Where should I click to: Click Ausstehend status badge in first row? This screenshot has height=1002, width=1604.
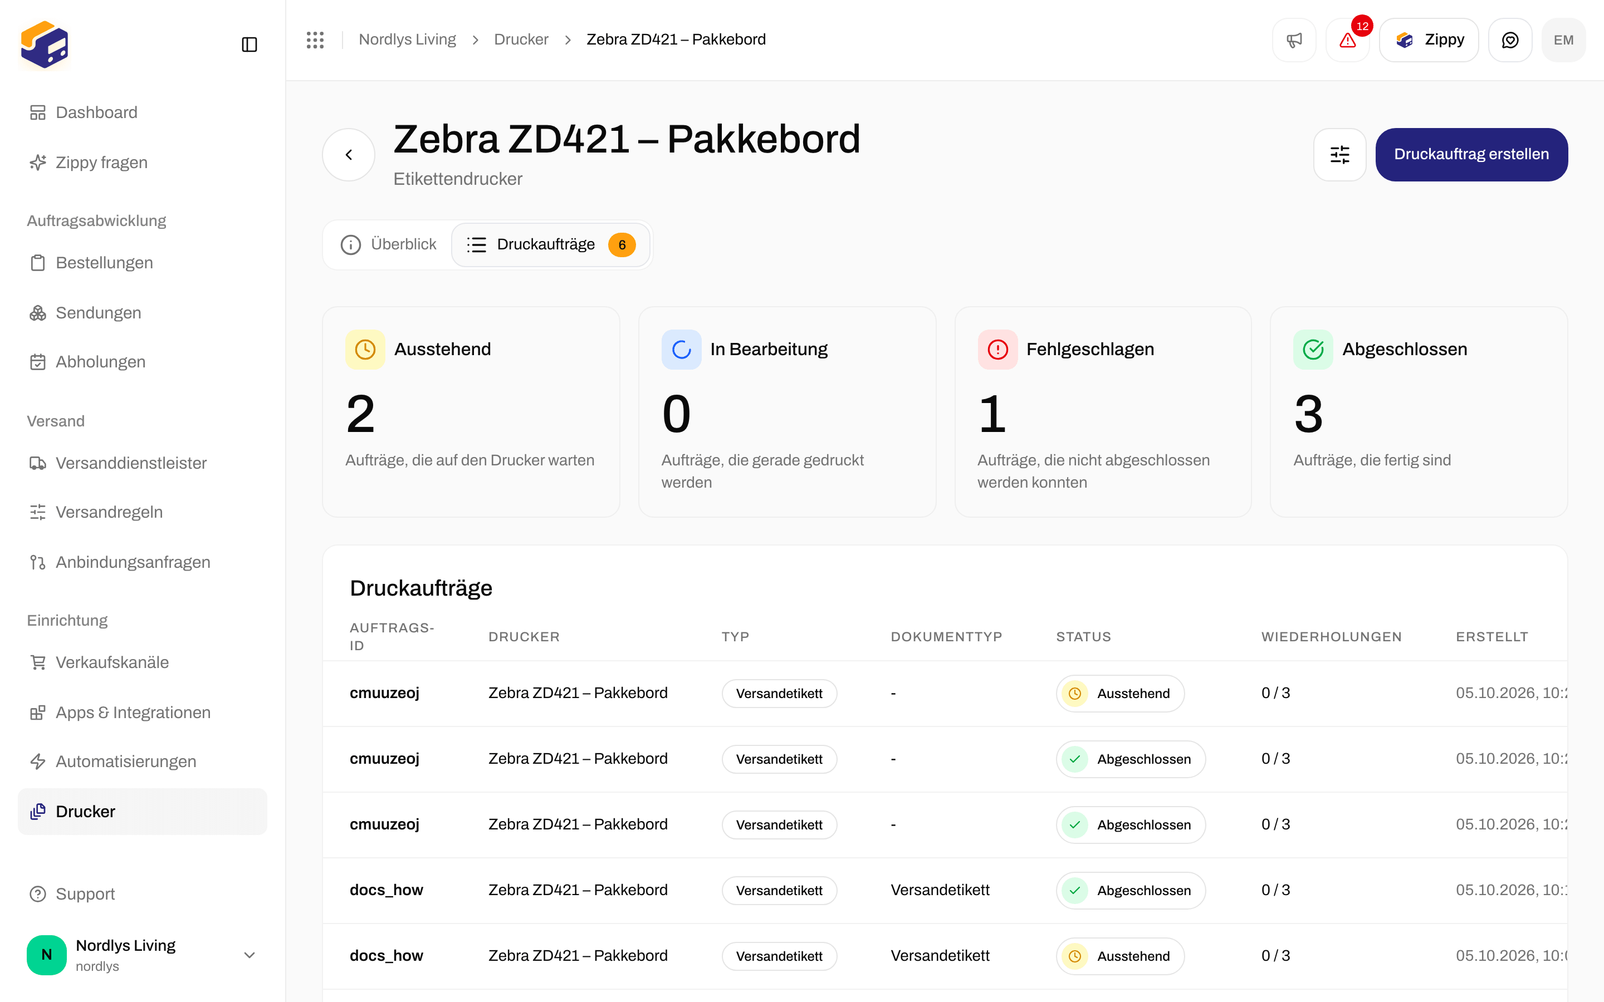click(x=1120, y=694)
